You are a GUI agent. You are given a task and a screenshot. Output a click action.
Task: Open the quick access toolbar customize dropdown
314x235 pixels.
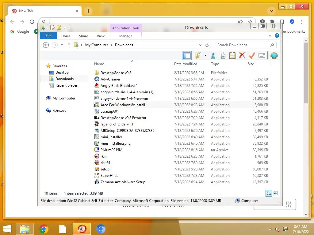point(65,28)
